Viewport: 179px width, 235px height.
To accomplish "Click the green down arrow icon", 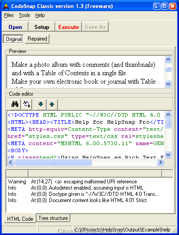I will (41, 104).
